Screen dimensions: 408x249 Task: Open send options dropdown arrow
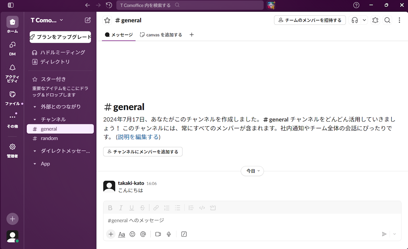pos(394,234)
